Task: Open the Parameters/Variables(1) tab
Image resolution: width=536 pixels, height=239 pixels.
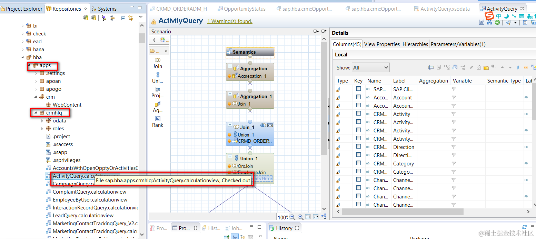Action: (458, 44)
